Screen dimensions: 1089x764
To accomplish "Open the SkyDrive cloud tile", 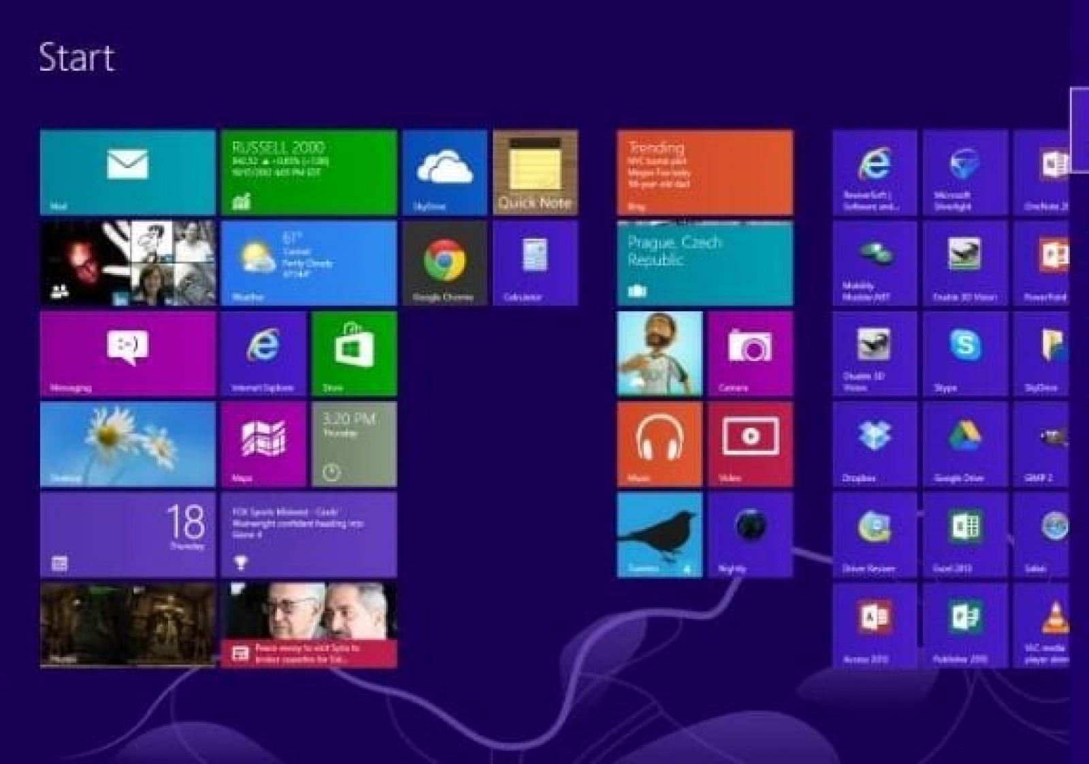I will 444,172.
